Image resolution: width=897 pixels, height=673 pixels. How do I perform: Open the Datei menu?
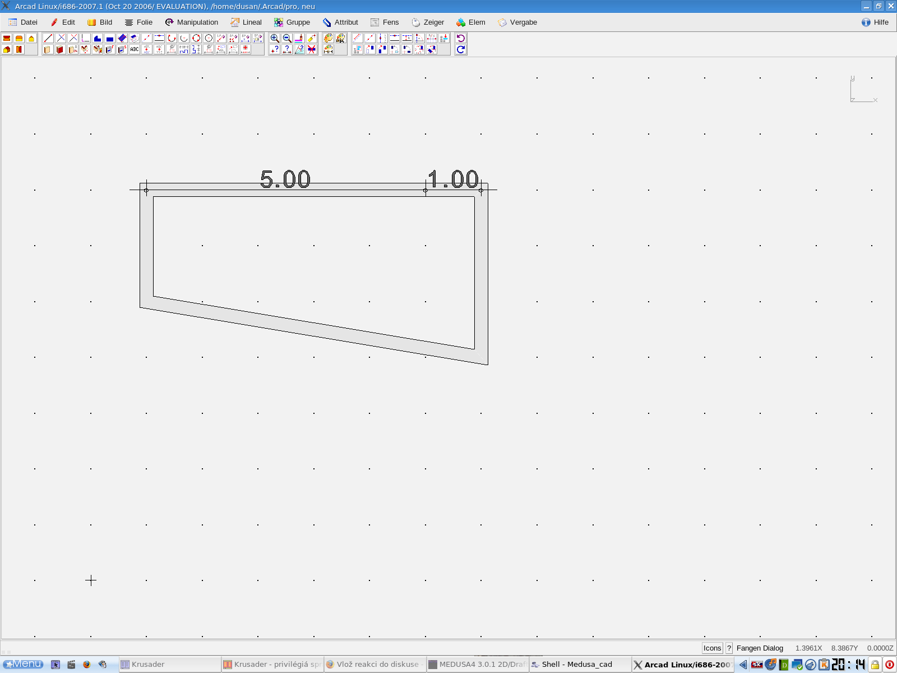[23, 22]
